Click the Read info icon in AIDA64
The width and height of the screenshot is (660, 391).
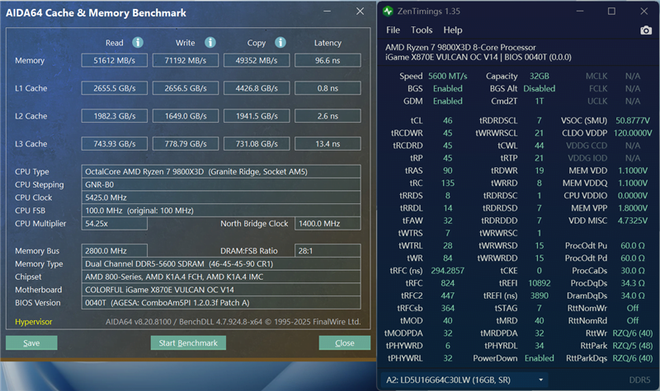tap(138, 43)
